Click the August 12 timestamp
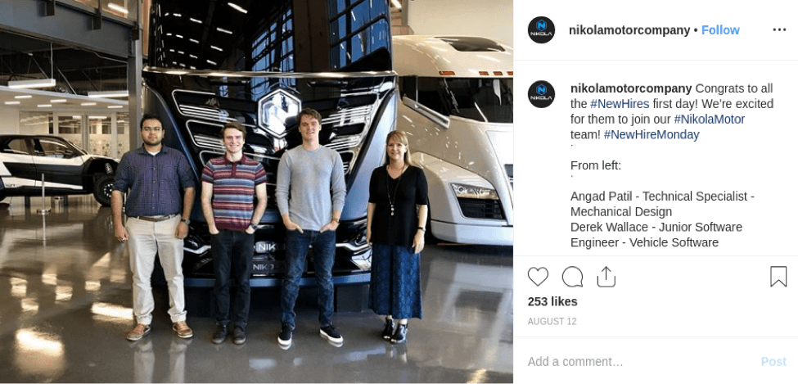Viewport: 798px width, 384px height. [552, 321]
